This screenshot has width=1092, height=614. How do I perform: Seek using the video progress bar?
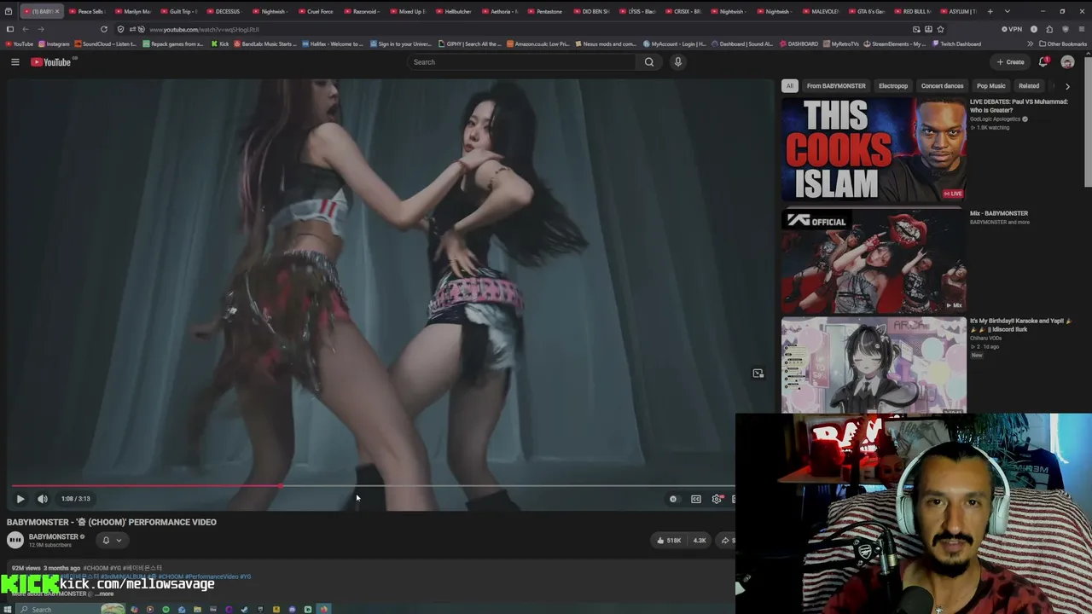coord(373,486)
